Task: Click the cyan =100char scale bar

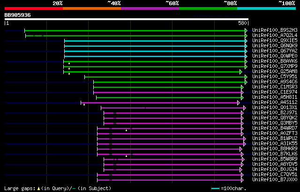Action: 216,189
